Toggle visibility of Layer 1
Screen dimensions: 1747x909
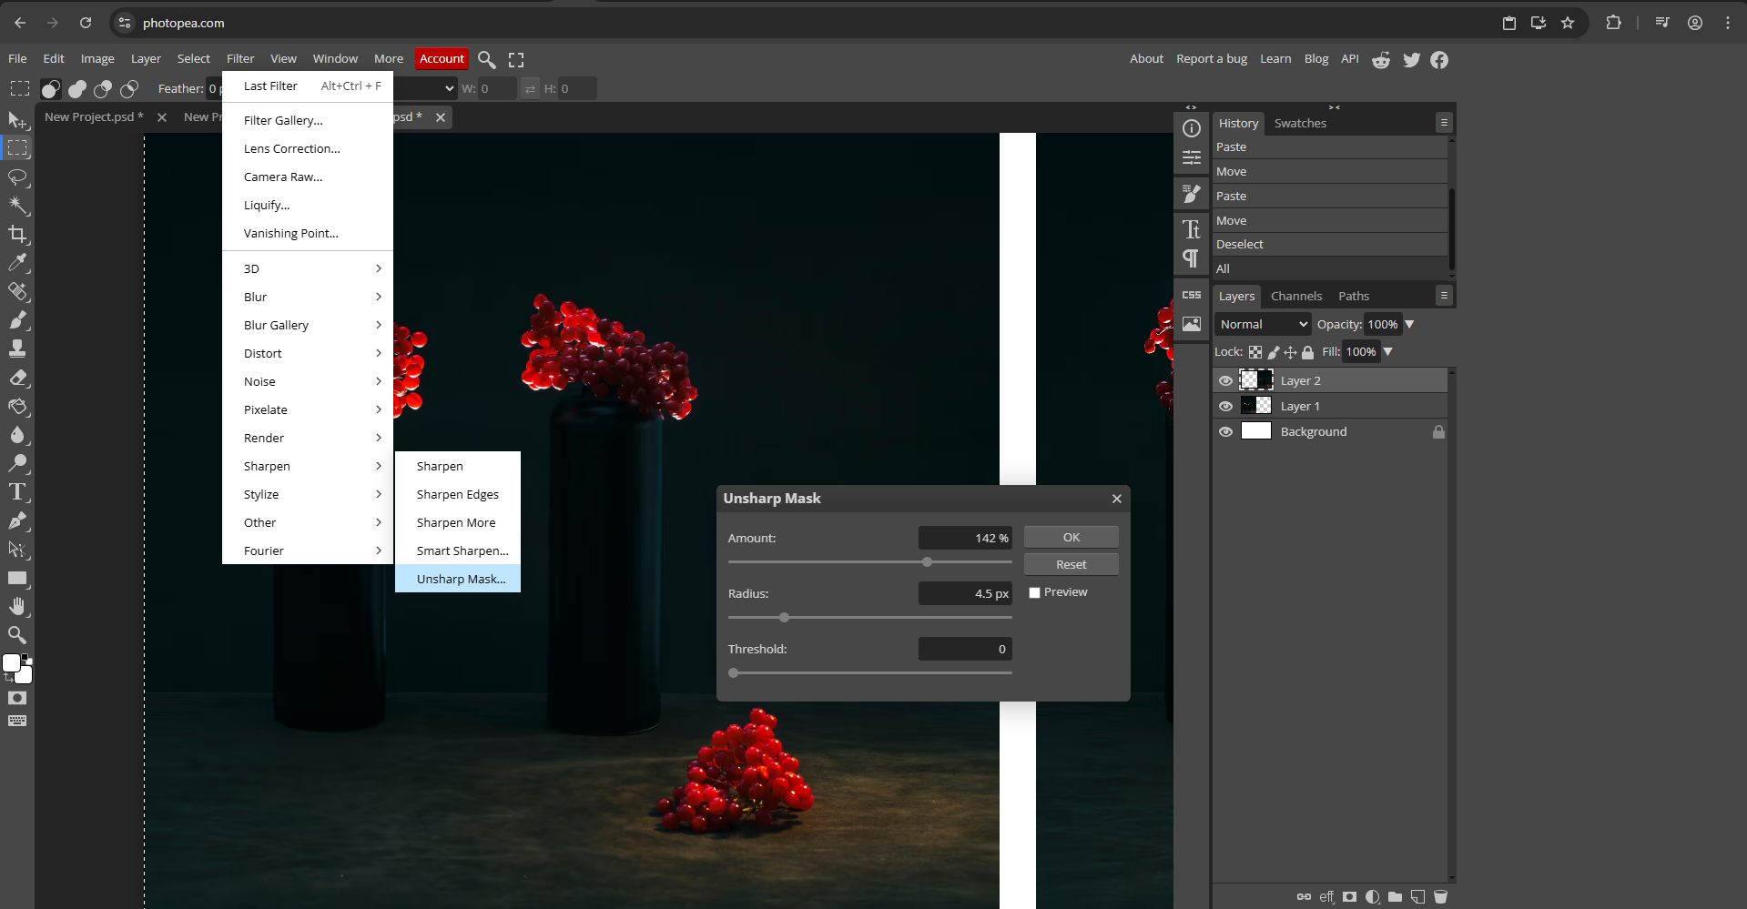point(1225,406)
